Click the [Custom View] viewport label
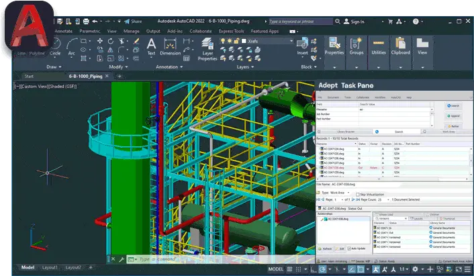This screenshot has width=474, height=276. (34, 87)
